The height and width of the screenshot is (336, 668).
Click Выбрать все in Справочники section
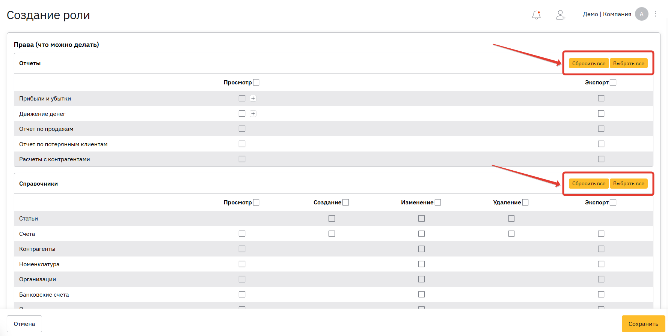[629, 183]
